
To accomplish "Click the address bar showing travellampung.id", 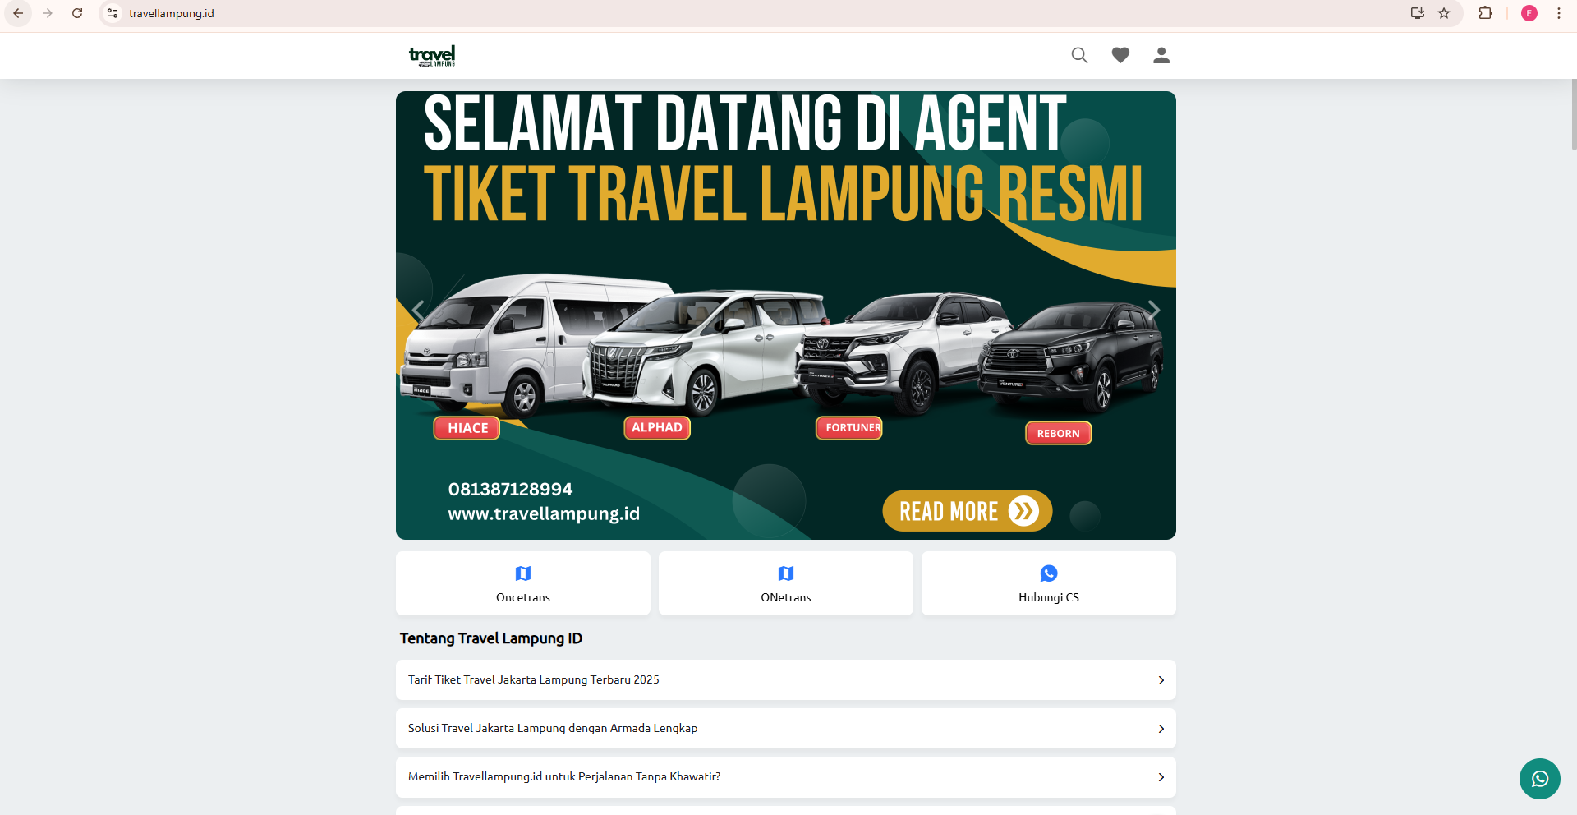I will pyautogui.click(x=739, y=13).
